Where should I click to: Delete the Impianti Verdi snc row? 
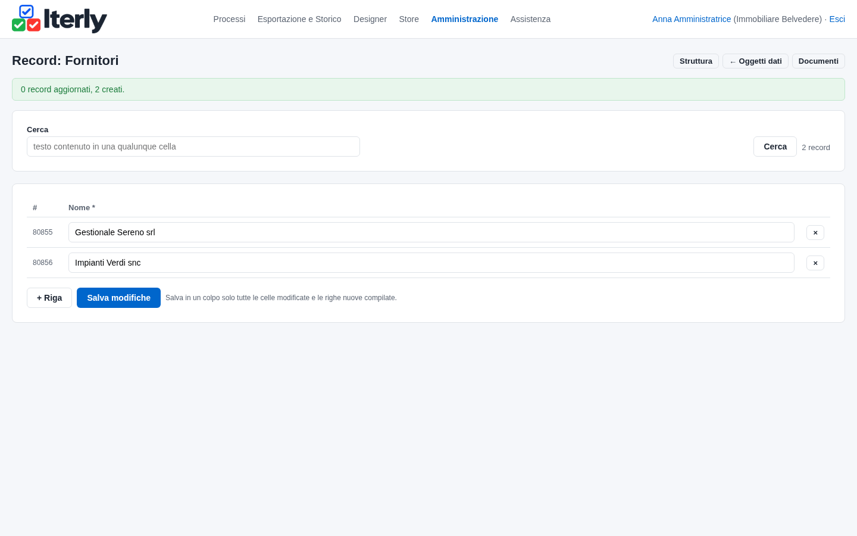(815, 263)
